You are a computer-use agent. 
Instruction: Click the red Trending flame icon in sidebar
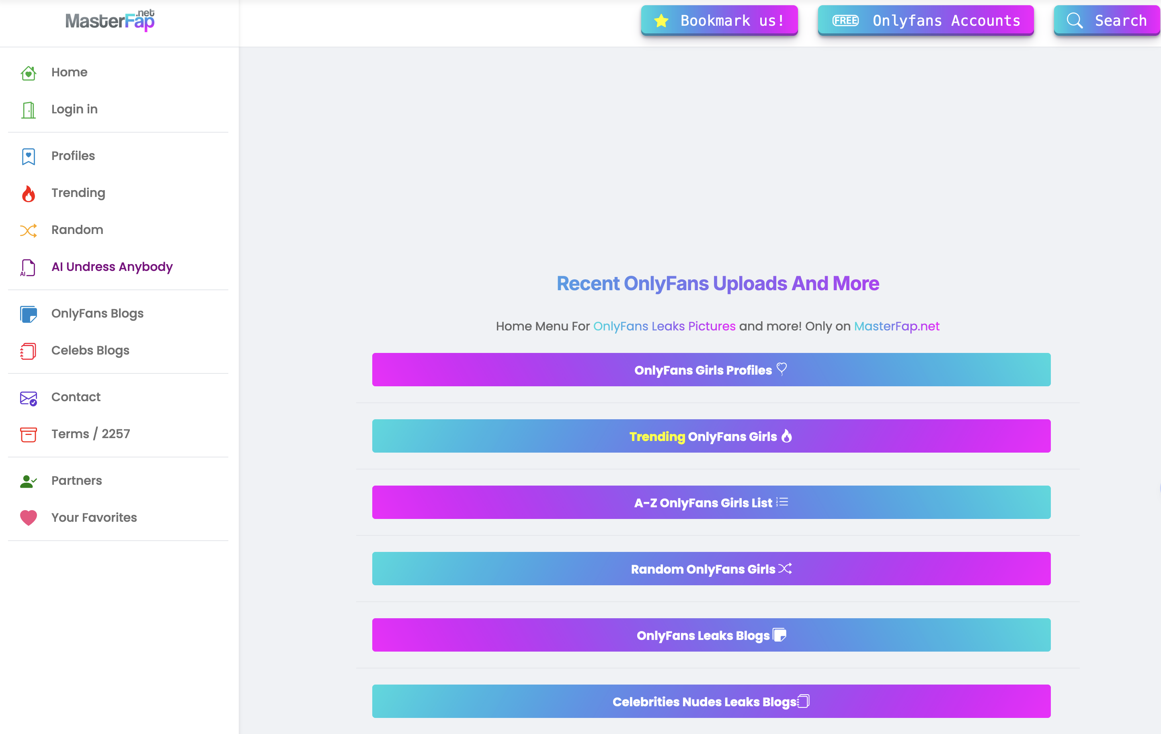pyautogui.click(x=29, y=193)
